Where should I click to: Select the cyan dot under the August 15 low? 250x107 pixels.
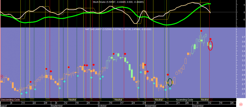click(22, 94)
